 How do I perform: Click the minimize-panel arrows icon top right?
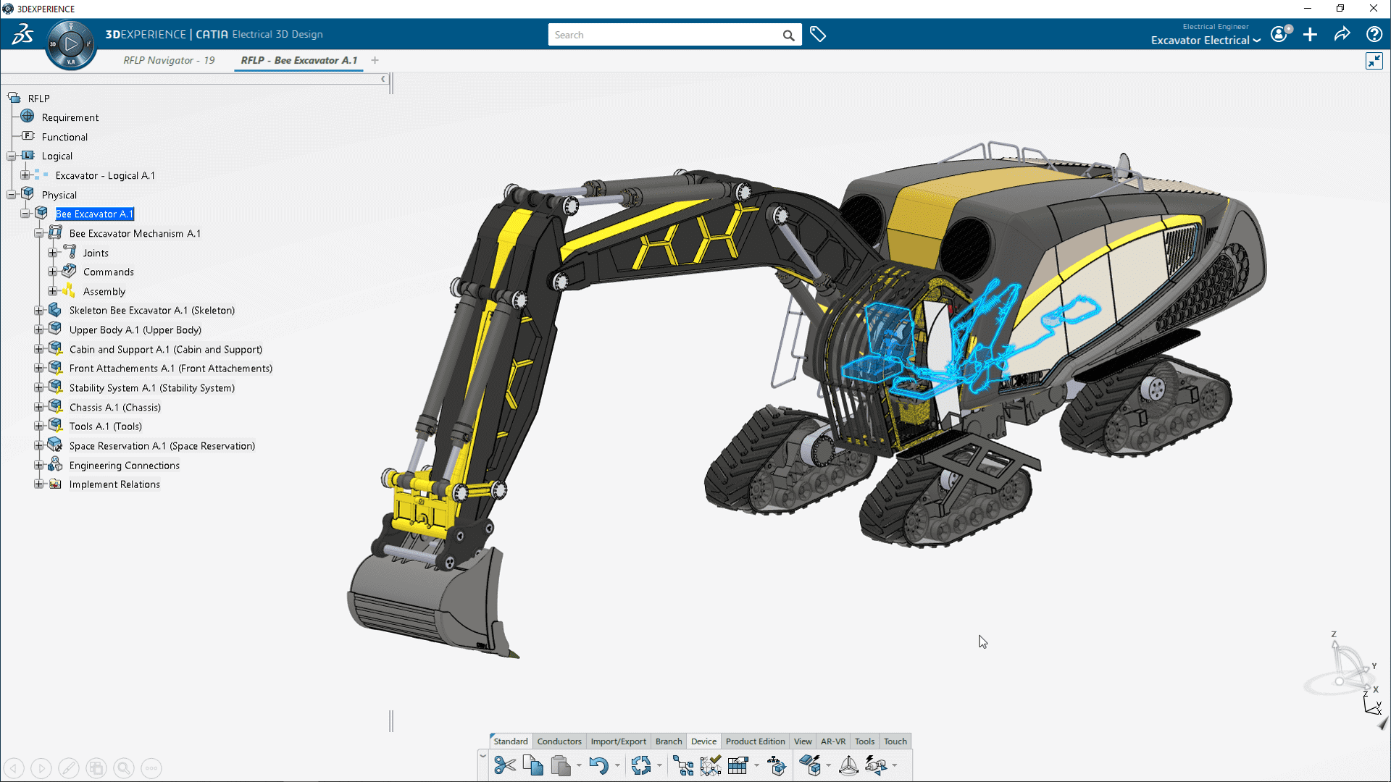tap(1374, 61)
